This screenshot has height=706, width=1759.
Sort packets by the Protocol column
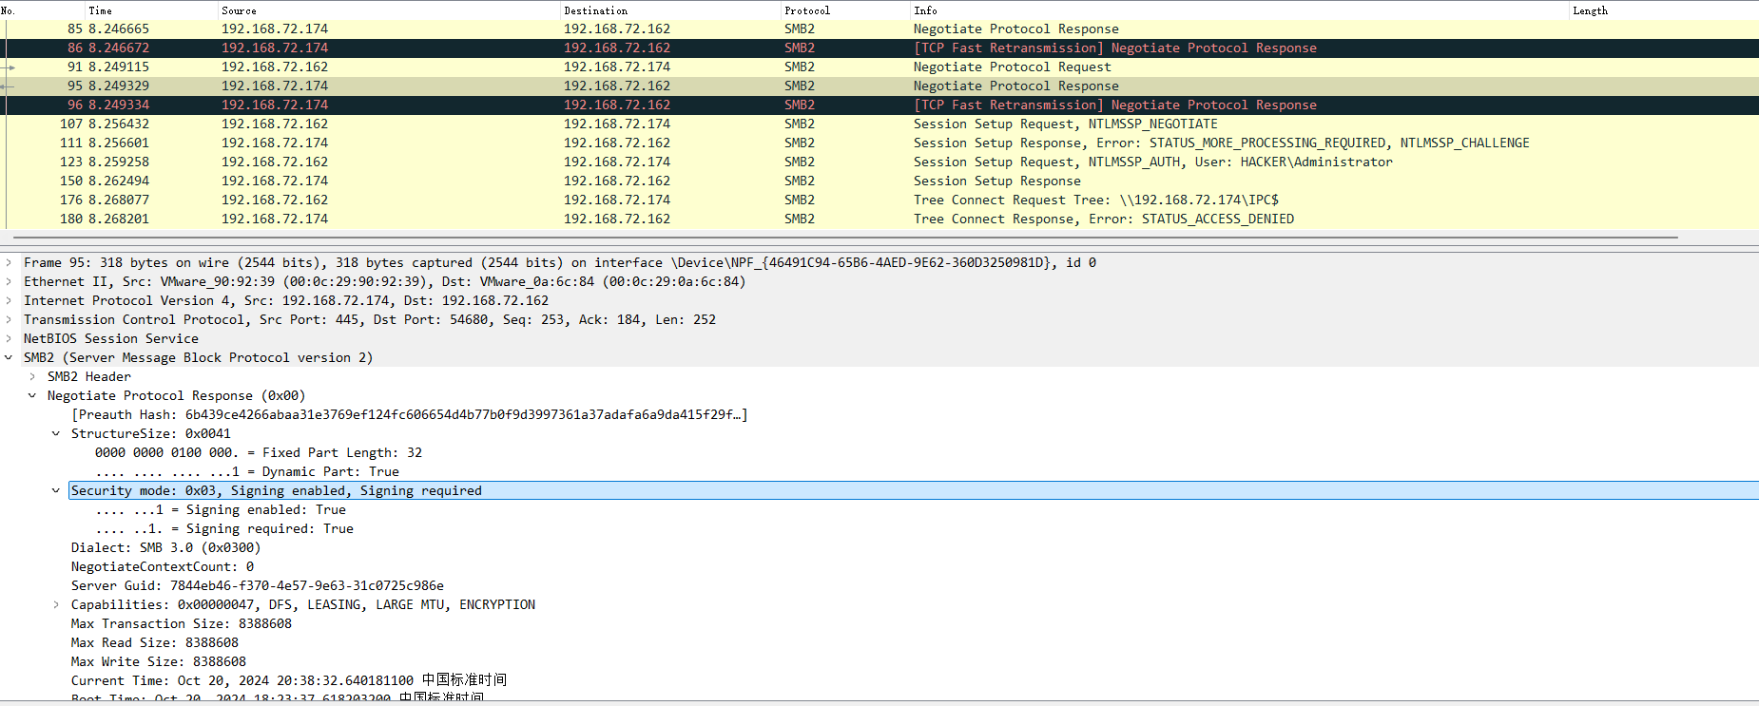click(846, 10)
